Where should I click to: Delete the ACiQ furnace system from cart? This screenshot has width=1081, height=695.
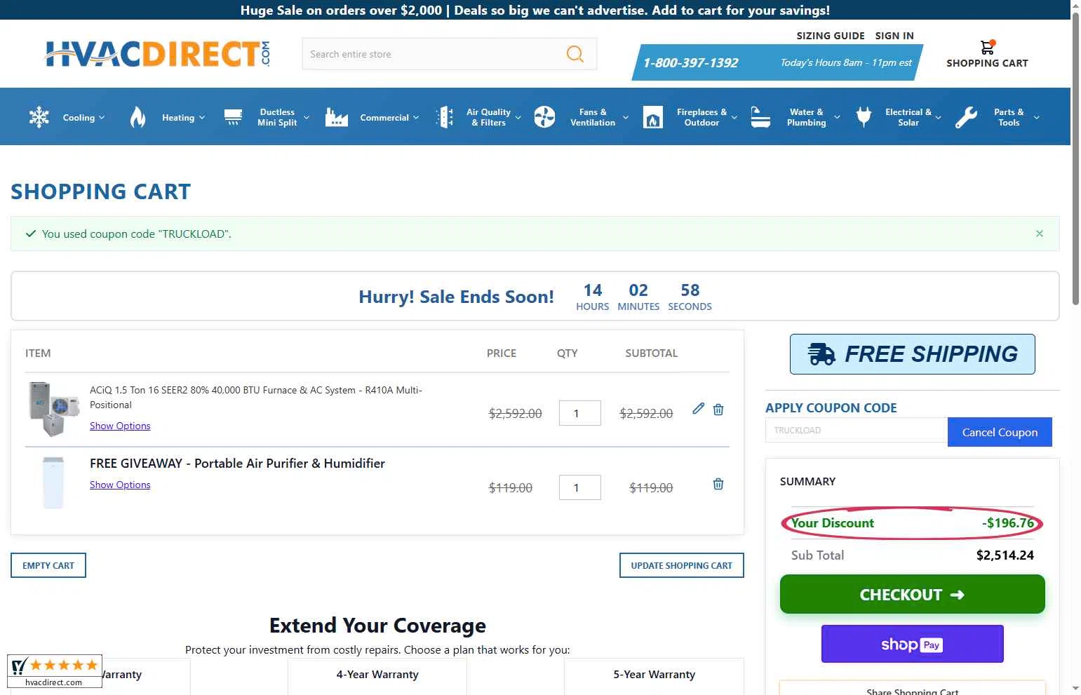point(718,410)
